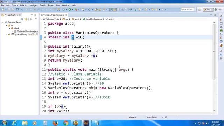This screenshot has width=224, height=126.
Task: Select VariablesOperators.java in Project Explorer
Action: tap(27, 31)
